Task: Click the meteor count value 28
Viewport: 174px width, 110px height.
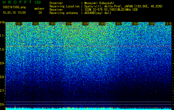Action: (40, 13)
